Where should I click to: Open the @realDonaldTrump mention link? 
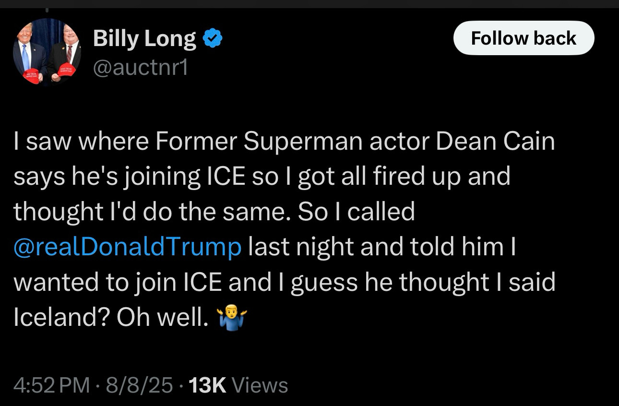click(x=128, y=247)
